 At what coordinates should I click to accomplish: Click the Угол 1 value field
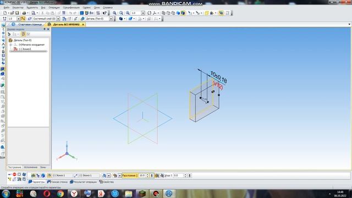178,175
